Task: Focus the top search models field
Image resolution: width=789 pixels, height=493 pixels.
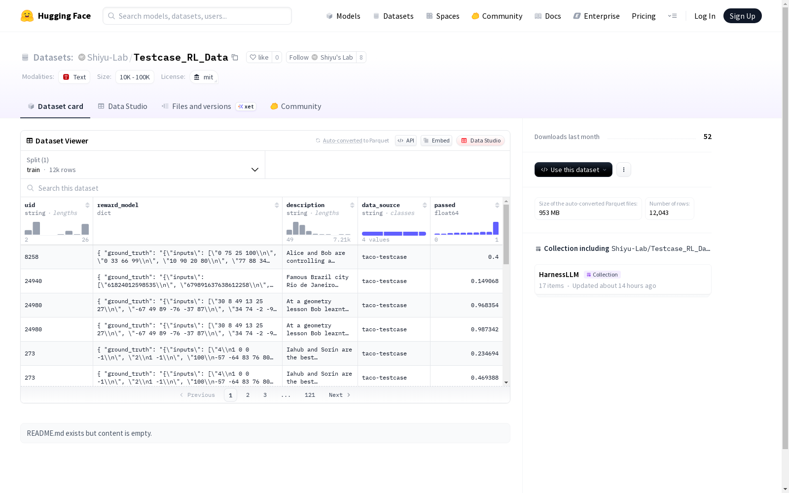Action: pos(197,16)
